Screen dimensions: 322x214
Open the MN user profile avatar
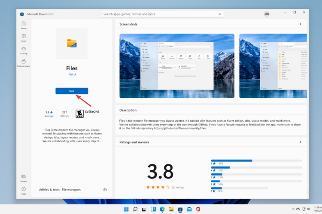coord(267,14)
